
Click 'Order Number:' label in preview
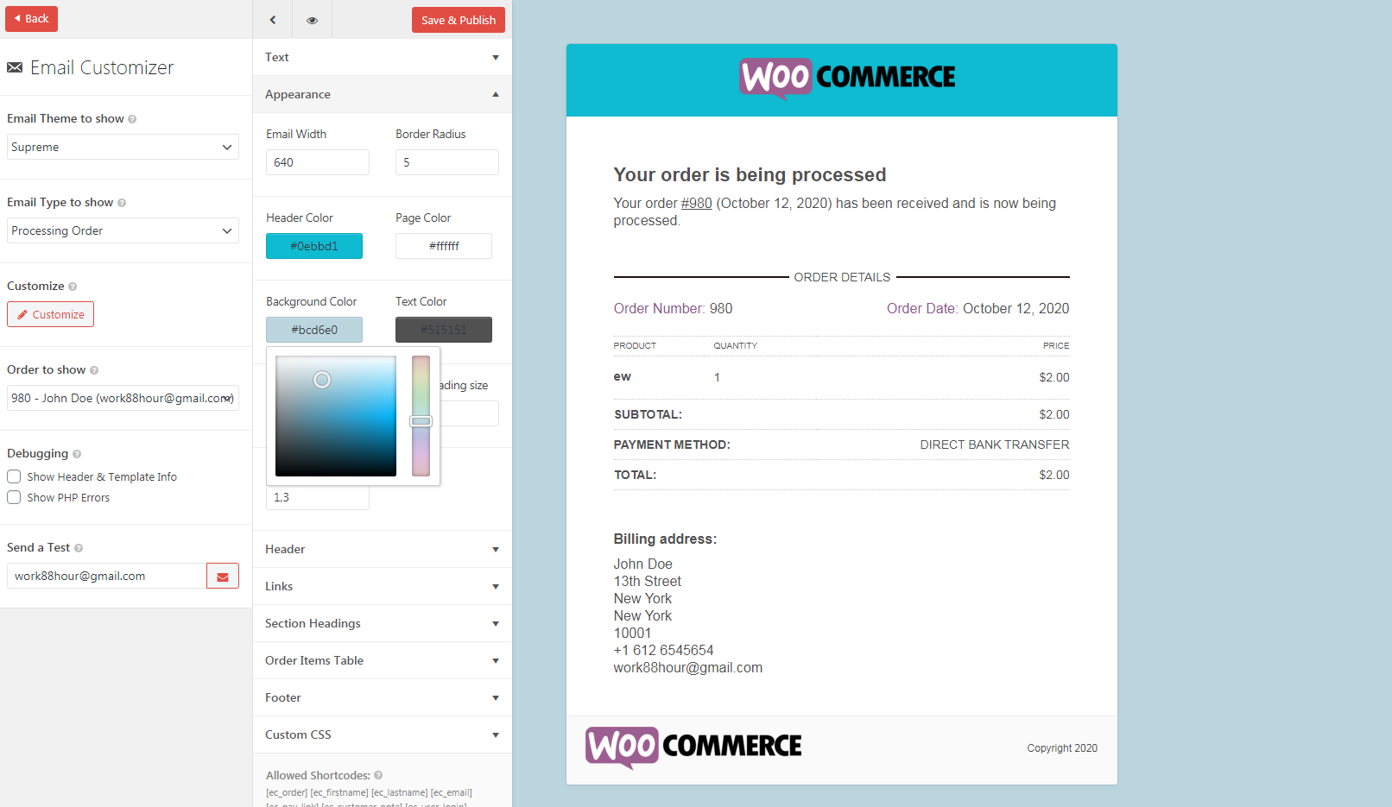click(659, 309)
